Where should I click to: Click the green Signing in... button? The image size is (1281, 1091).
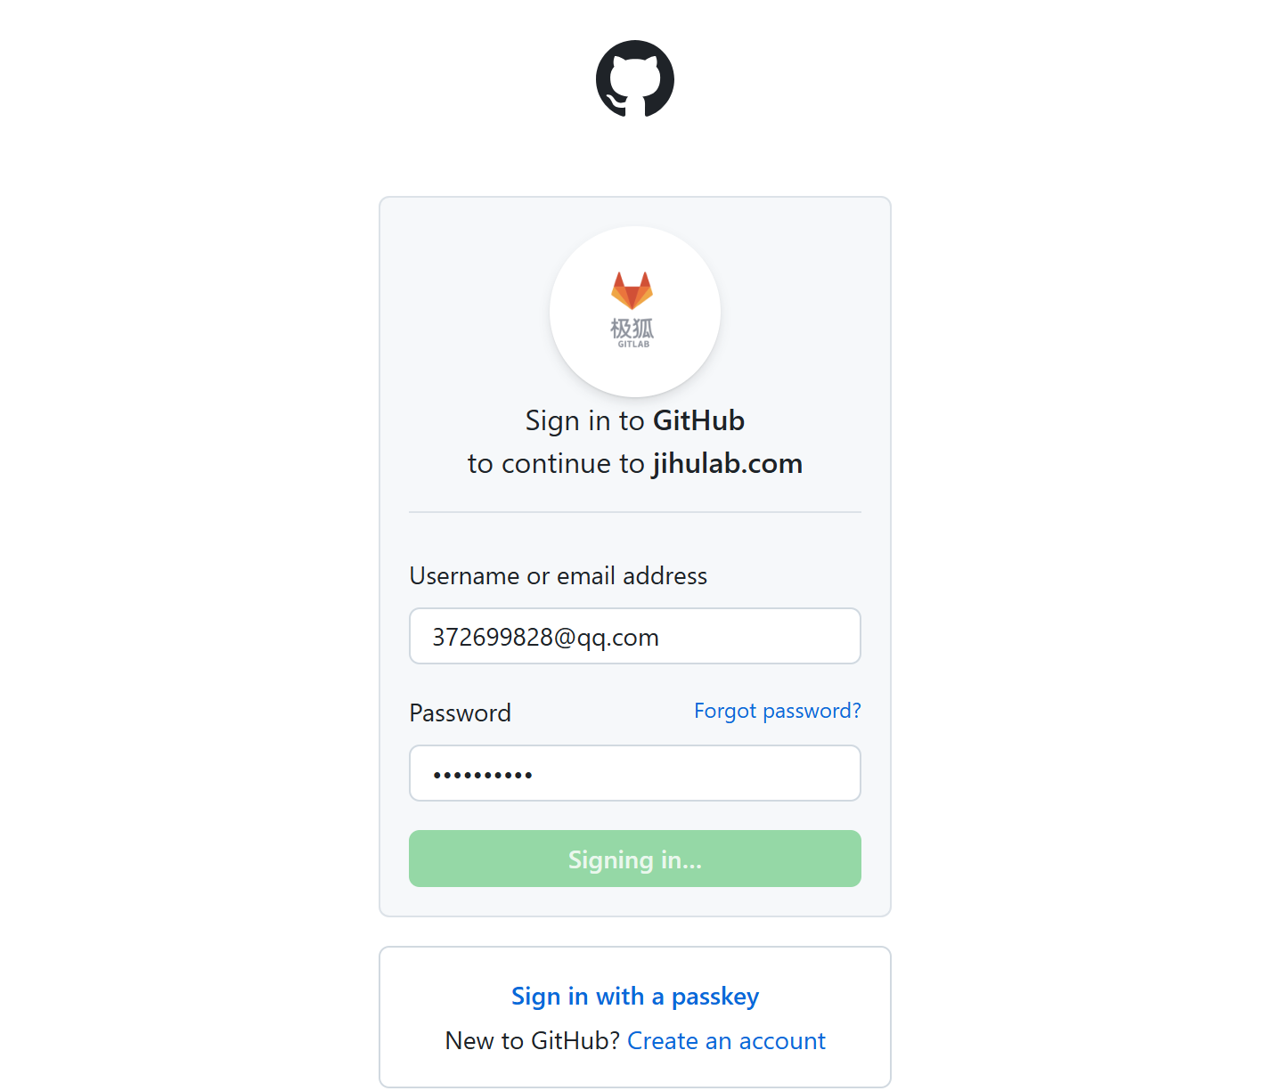(x=634, y=859)
